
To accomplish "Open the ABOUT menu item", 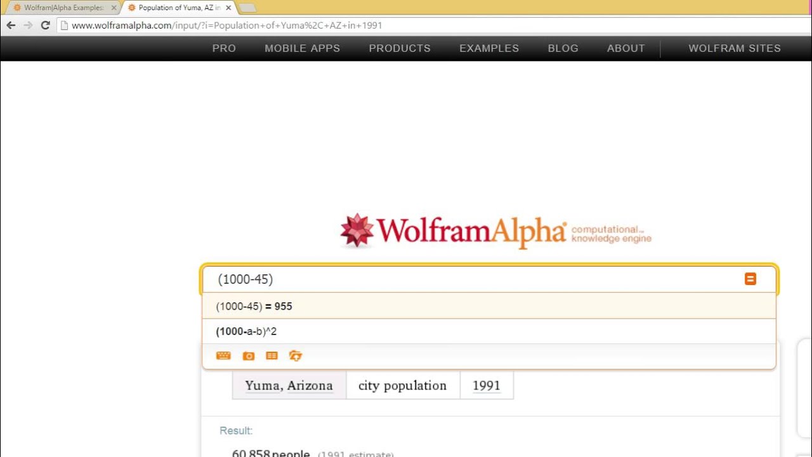I will (x=625, y=48).
